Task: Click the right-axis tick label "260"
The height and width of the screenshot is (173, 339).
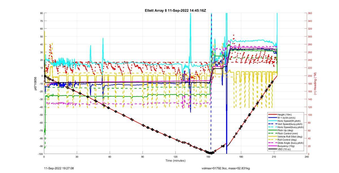Action: pyautogui.click(x=310, y=52)
